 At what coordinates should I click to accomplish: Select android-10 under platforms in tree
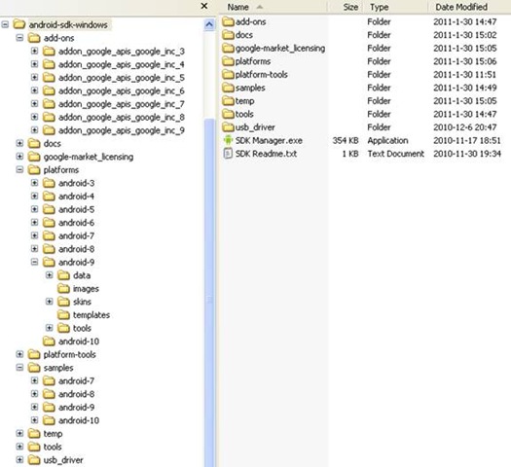tap(79, 341)
